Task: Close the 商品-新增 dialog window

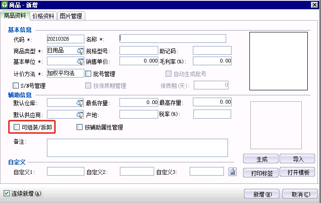Action: [x=314, y=5]
